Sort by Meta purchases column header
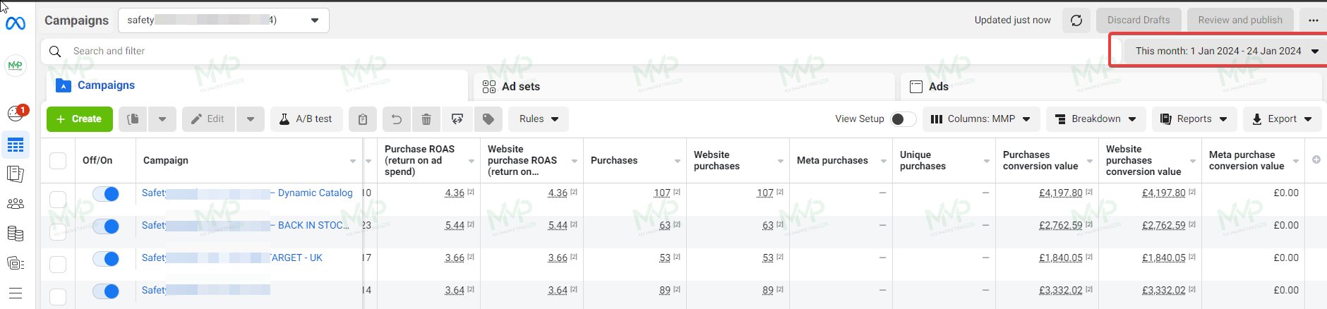Screen dimensions: 1327x309 841,161
